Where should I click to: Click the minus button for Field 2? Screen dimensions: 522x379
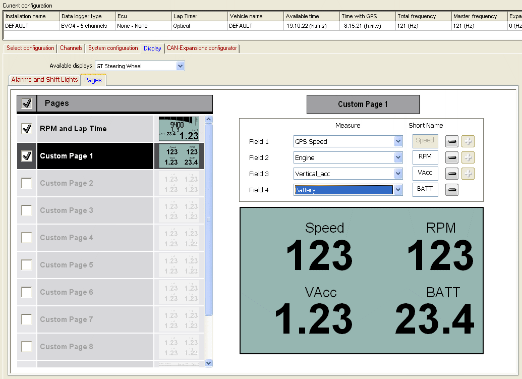[452, 157]
